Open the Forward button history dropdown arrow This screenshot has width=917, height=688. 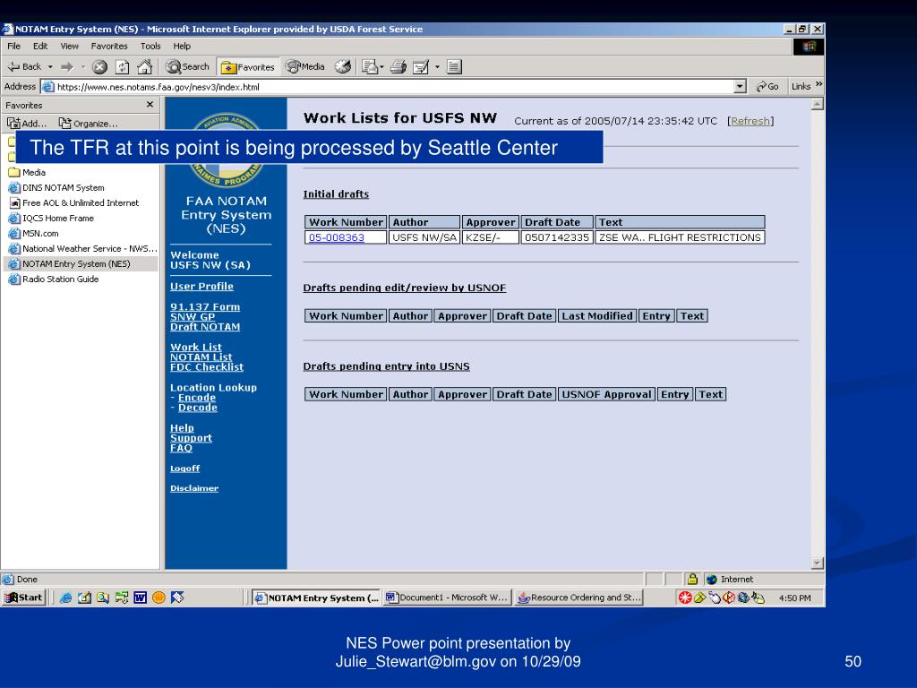[82, 67]
